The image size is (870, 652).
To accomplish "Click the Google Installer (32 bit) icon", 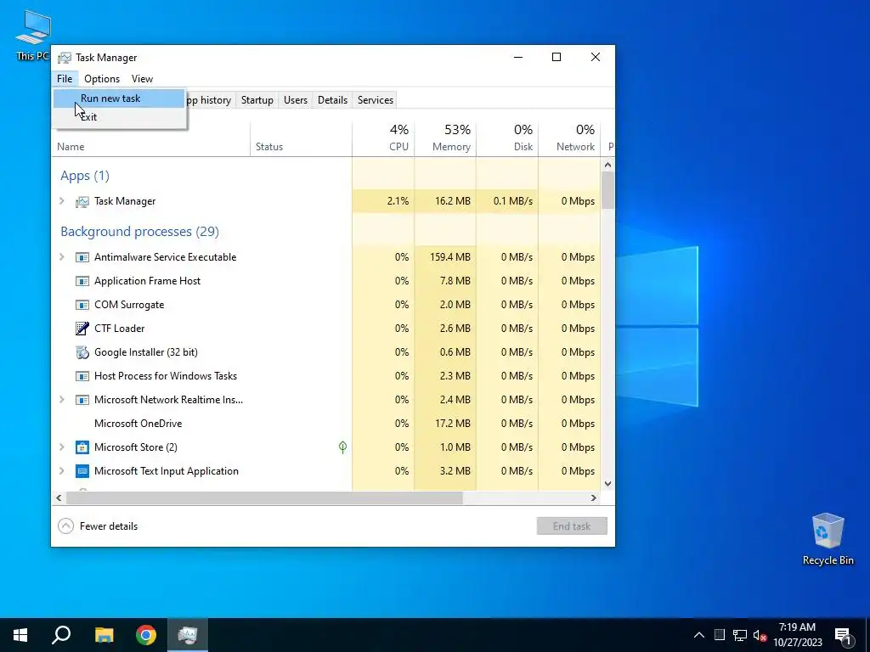I will click(x=82, y=352).
